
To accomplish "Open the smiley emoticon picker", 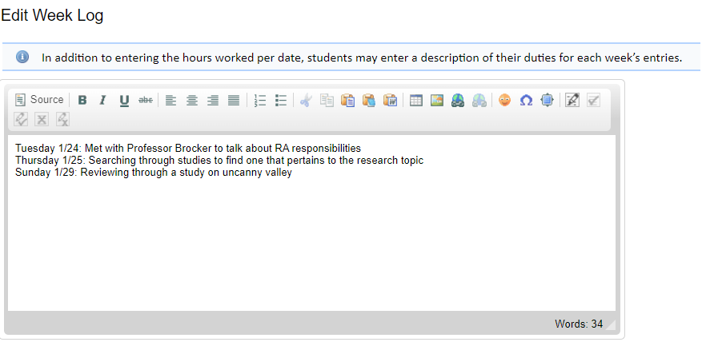I will click(x=504, y=100).
